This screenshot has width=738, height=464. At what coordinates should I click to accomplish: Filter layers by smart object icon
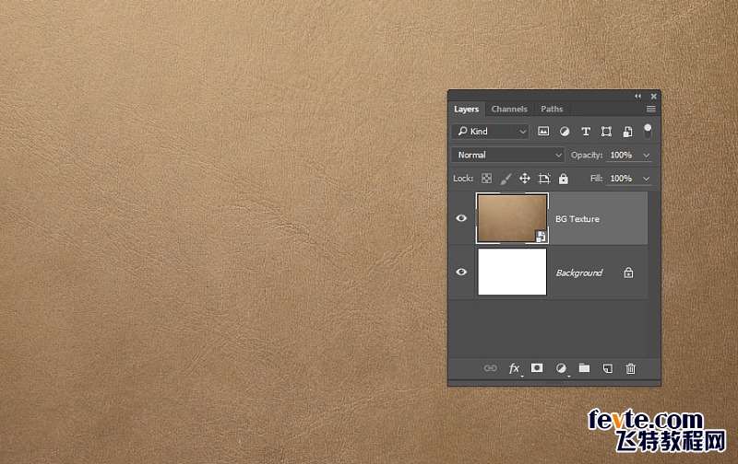627,132
